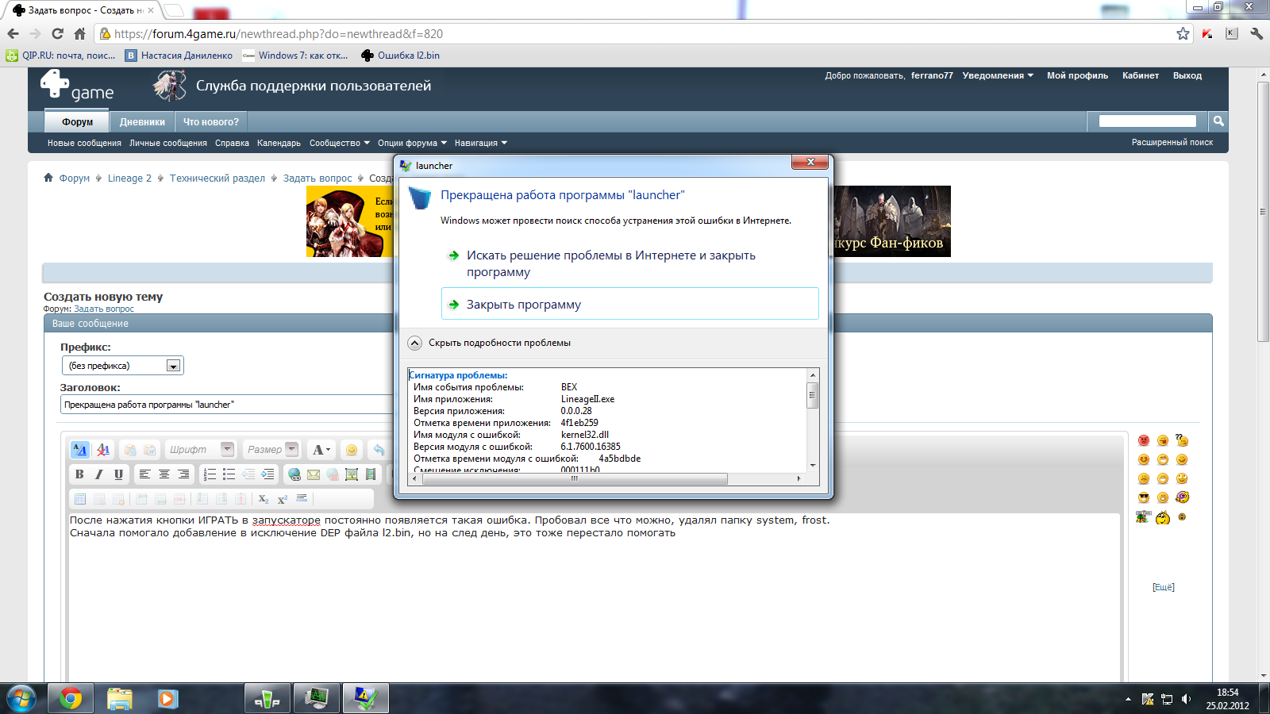The width and height of the screenshot is (1270, 714).
Task: Click the insert email envelope icon
Action: click(314, 474)
